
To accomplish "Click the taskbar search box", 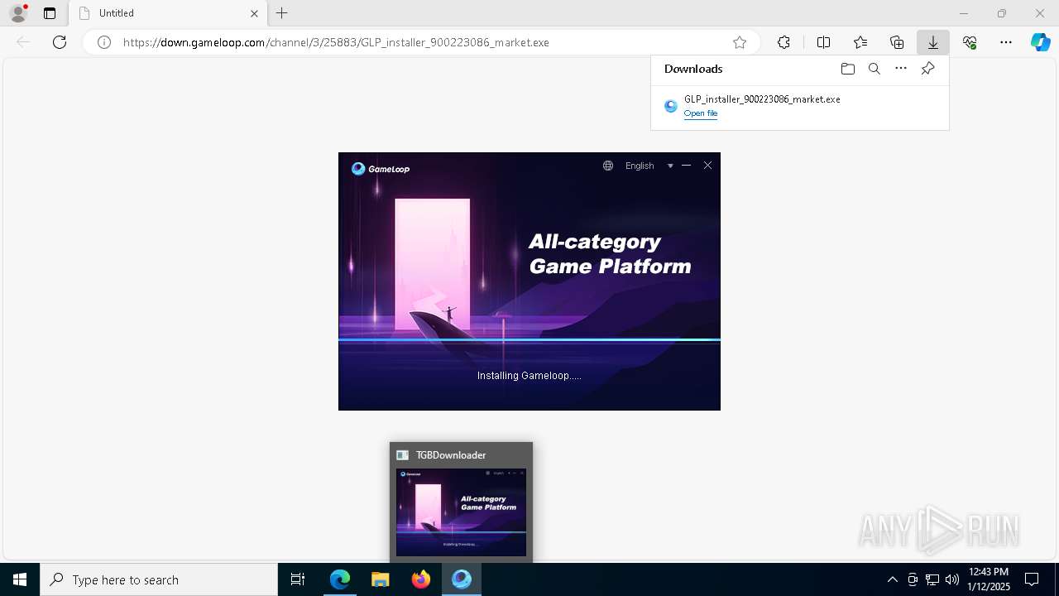I will coord(159,579).
